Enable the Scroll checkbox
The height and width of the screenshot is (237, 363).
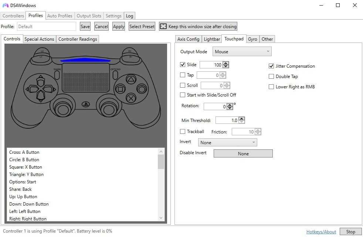coord(183,85)
